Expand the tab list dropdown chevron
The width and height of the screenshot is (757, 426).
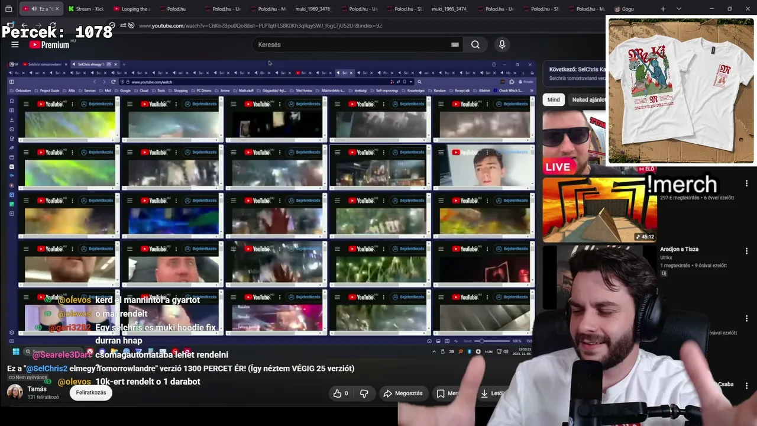[679, 9]
